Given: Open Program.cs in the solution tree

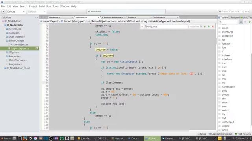Looking at the screenshot, I should click(15, 64).
